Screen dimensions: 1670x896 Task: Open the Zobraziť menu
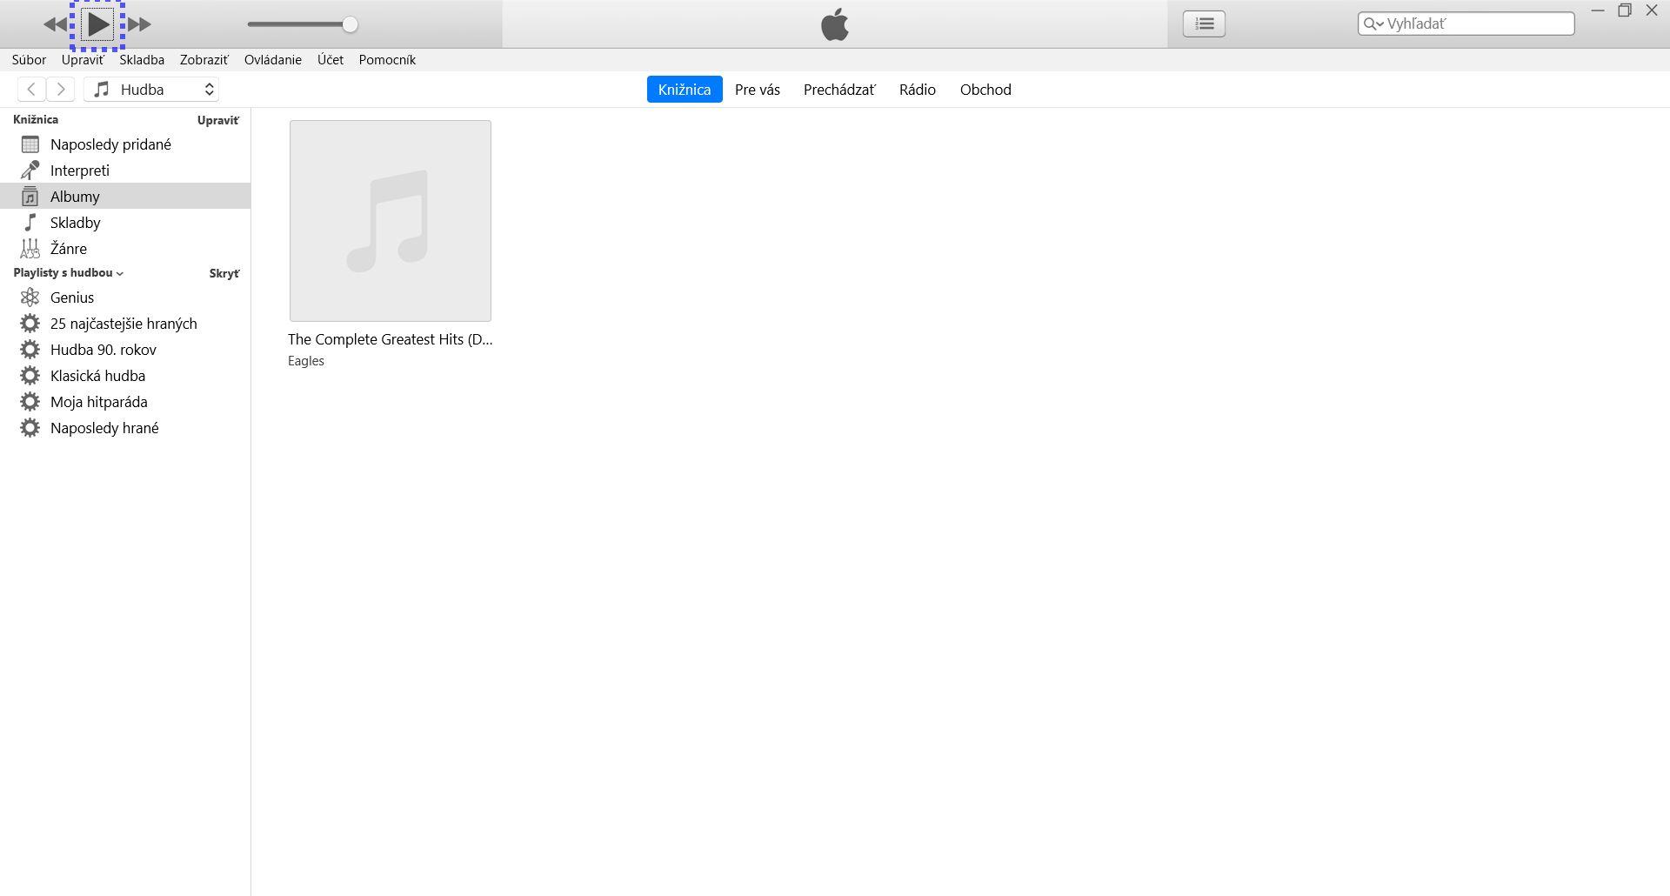[x=204, y=60]
